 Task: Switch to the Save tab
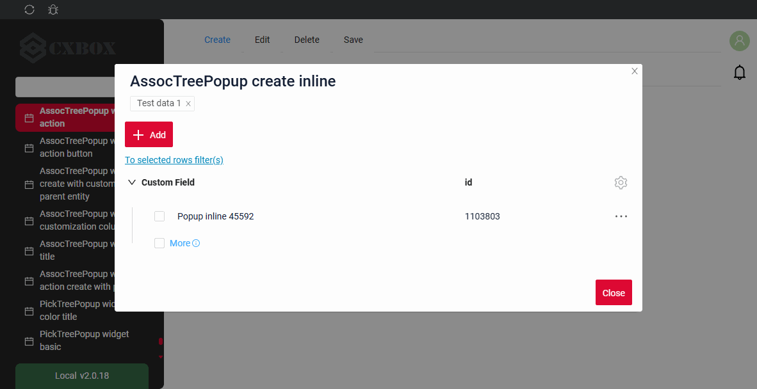(354, 40)
